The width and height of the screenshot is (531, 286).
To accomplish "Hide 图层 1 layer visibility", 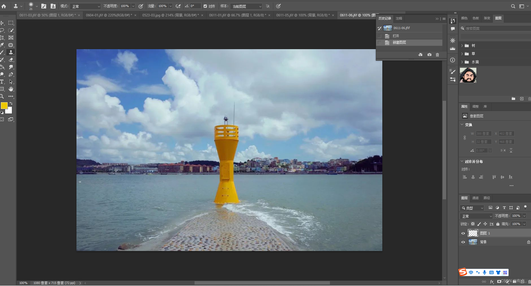I will click(x=463, y=233).
